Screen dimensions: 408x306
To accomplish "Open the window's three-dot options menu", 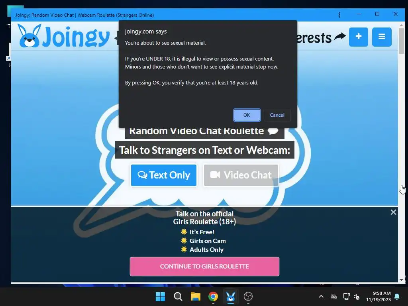I will tap(339, 15).
